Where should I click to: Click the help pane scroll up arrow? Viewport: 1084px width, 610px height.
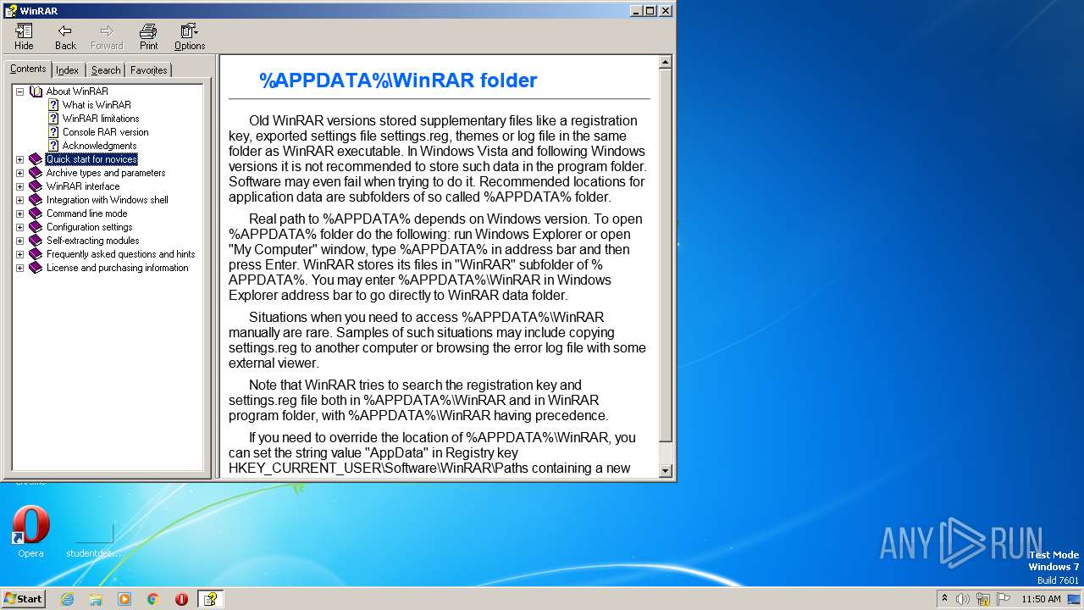(665, 62)
